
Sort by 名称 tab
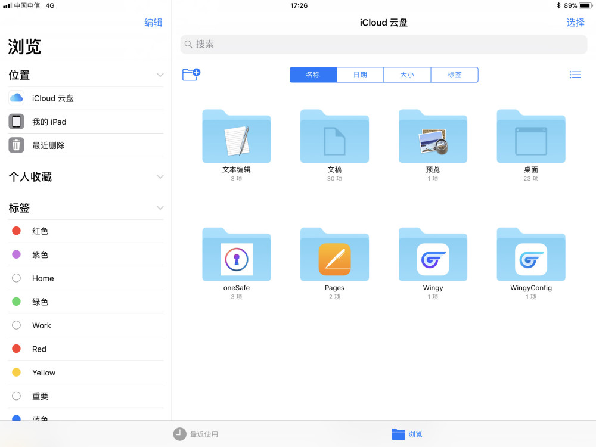click(313, 74)
